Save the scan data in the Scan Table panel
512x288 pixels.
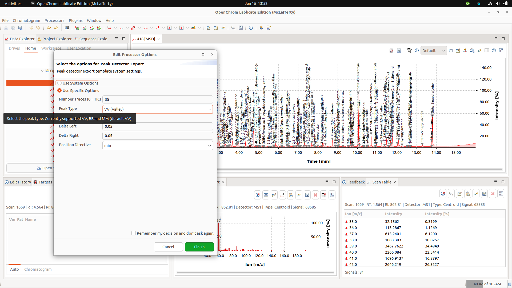click(x=485, y=194)
